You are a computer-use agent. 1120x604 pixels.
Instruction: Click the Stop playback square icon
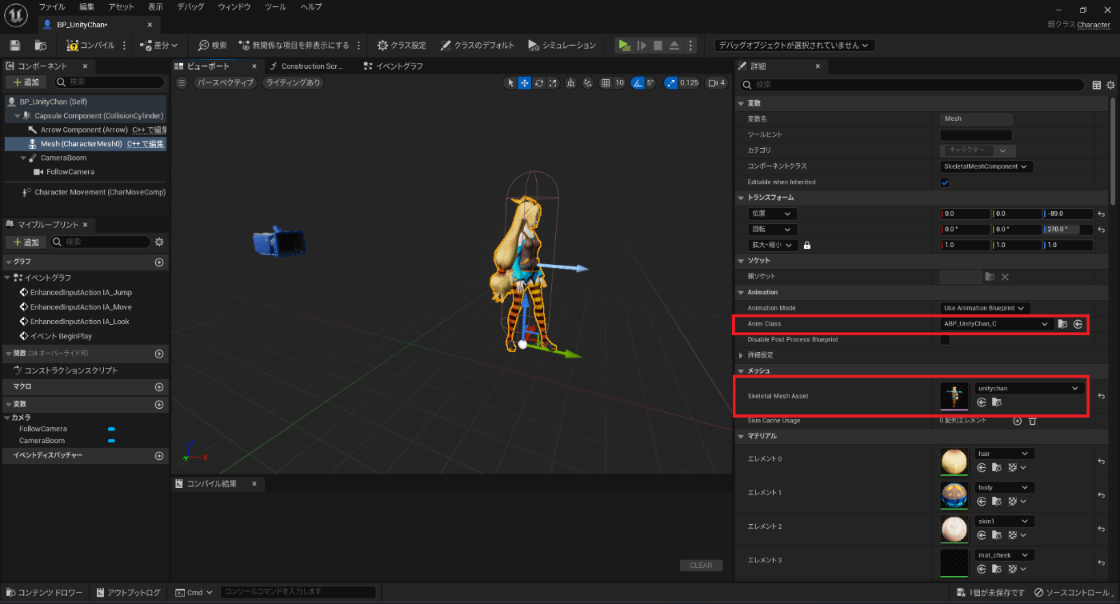pyautogui.click(x=658, y=46)
